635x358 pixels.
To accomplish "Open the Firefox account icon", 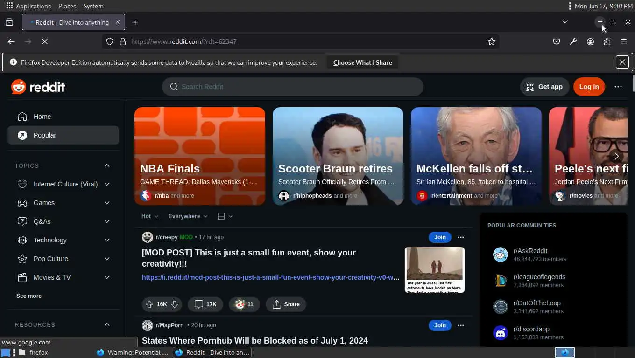I will click(590, 41).
